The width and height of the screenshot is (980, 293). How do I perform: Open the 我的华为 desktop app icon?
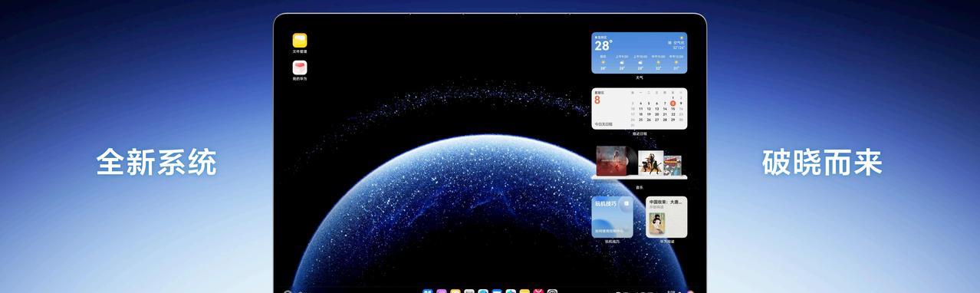click(300, 67)
